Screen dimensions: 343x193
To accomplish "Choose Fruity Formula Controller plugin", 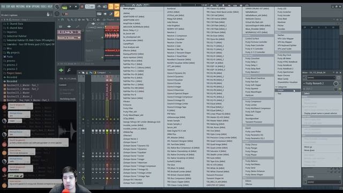I will [x=256, y=42].
